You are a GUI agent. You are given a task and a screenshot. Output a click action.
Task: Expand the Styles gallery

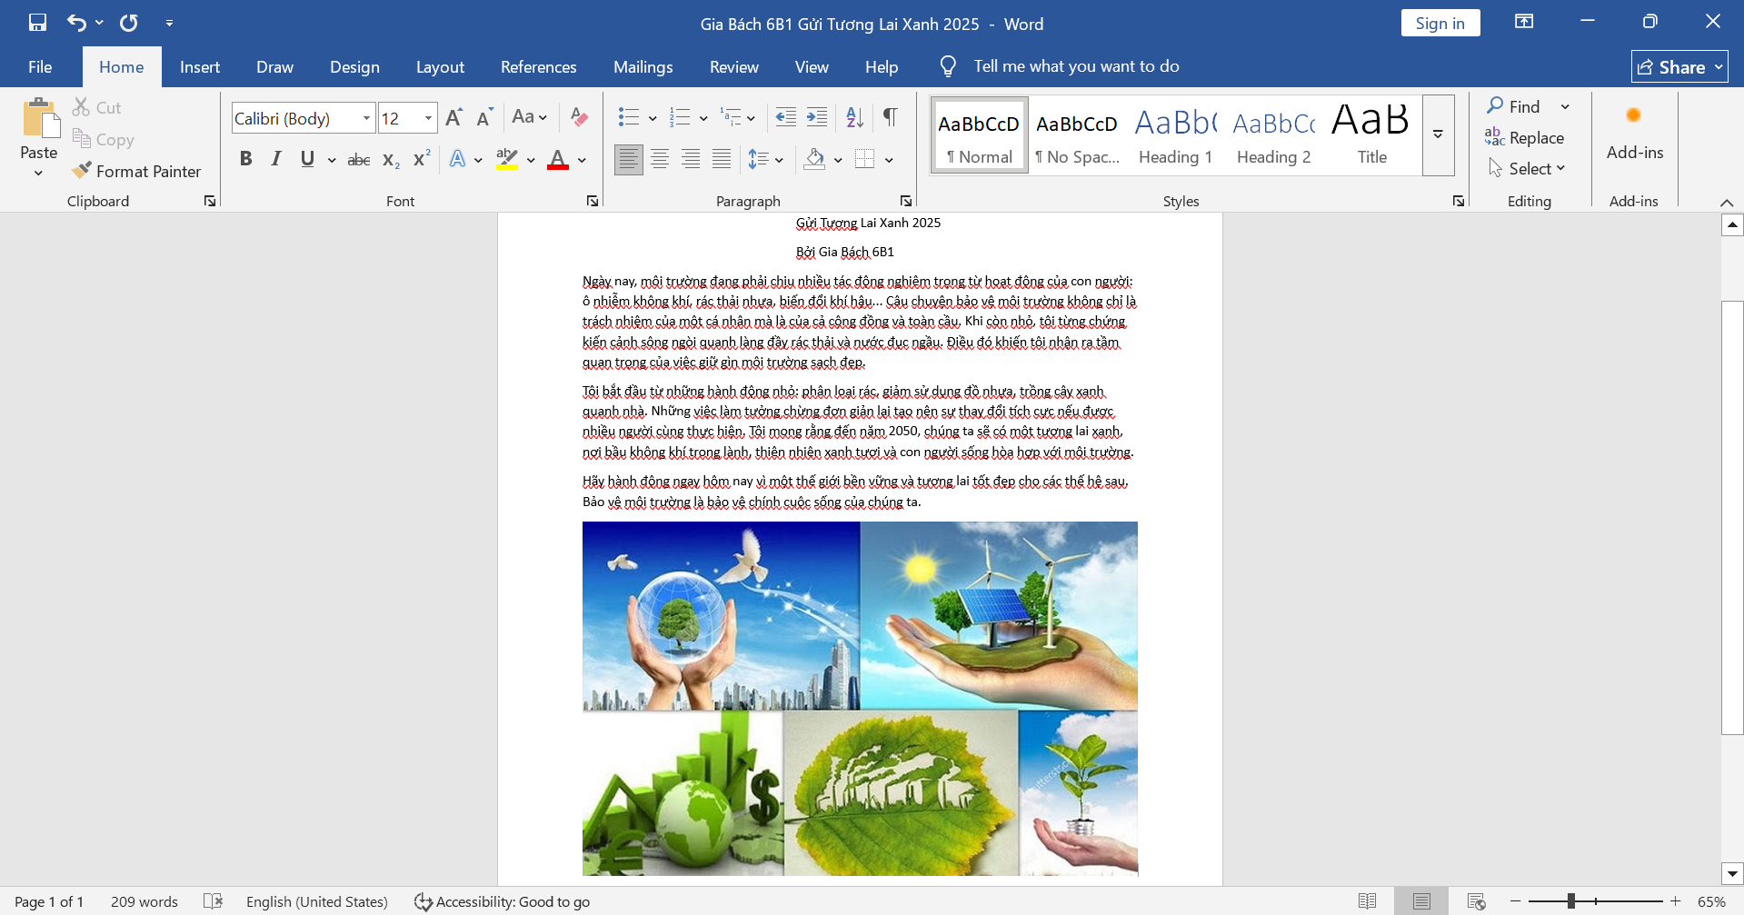coord(1438,134)
